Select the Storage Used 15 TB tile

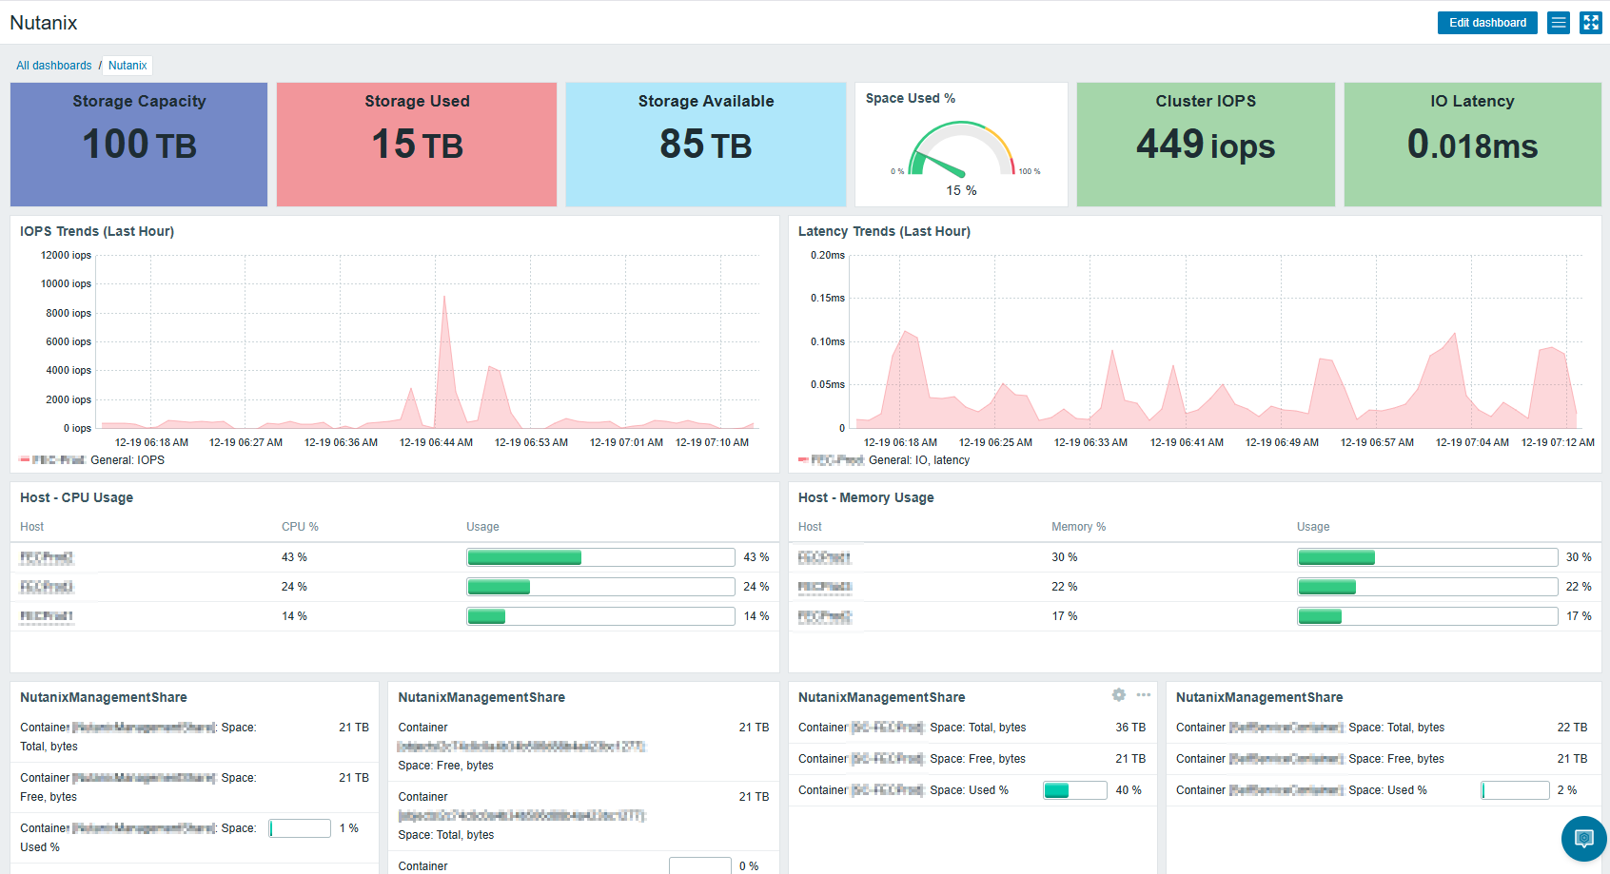click(x=417, y=145)
